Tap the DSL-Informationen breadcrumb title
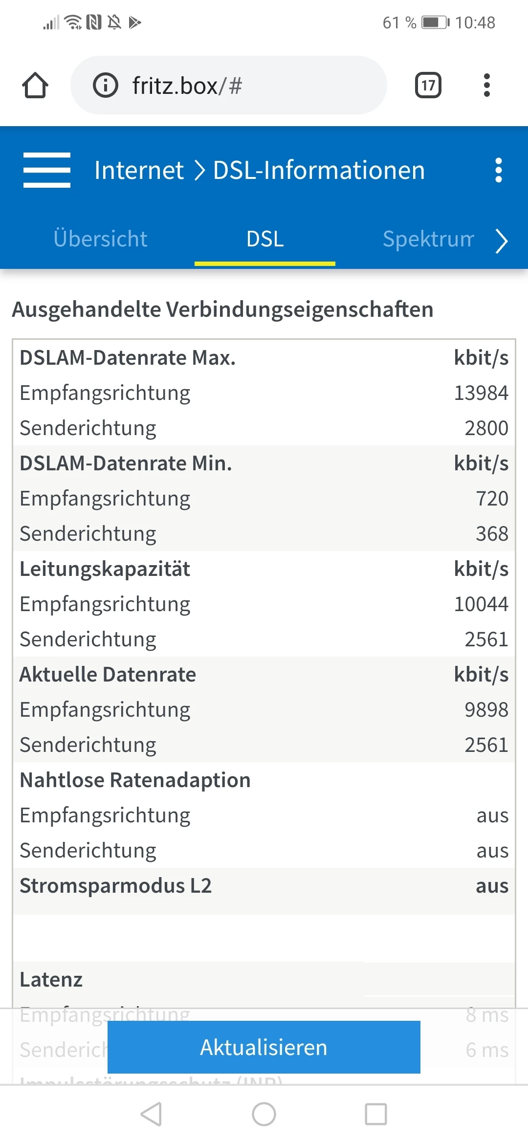The image size is (528, 1144). (319, 170)
